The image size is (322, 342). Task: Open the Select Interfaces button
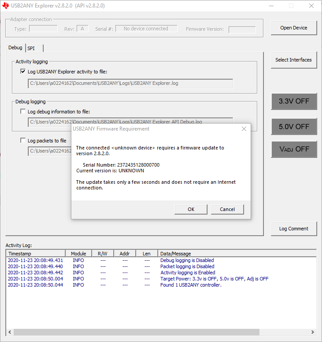[x=294, y=60]
